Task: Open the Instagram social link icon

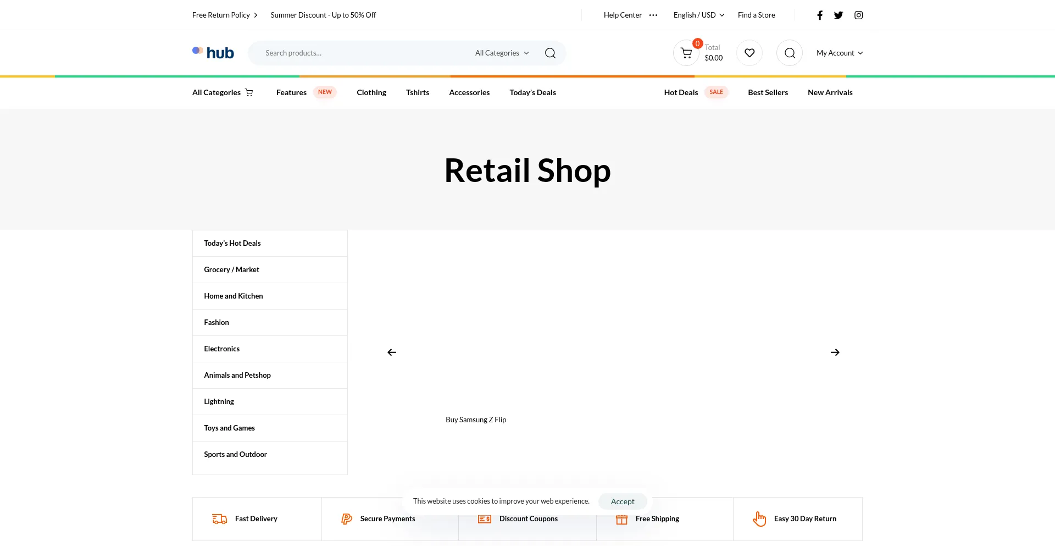Action: (859, 15)
